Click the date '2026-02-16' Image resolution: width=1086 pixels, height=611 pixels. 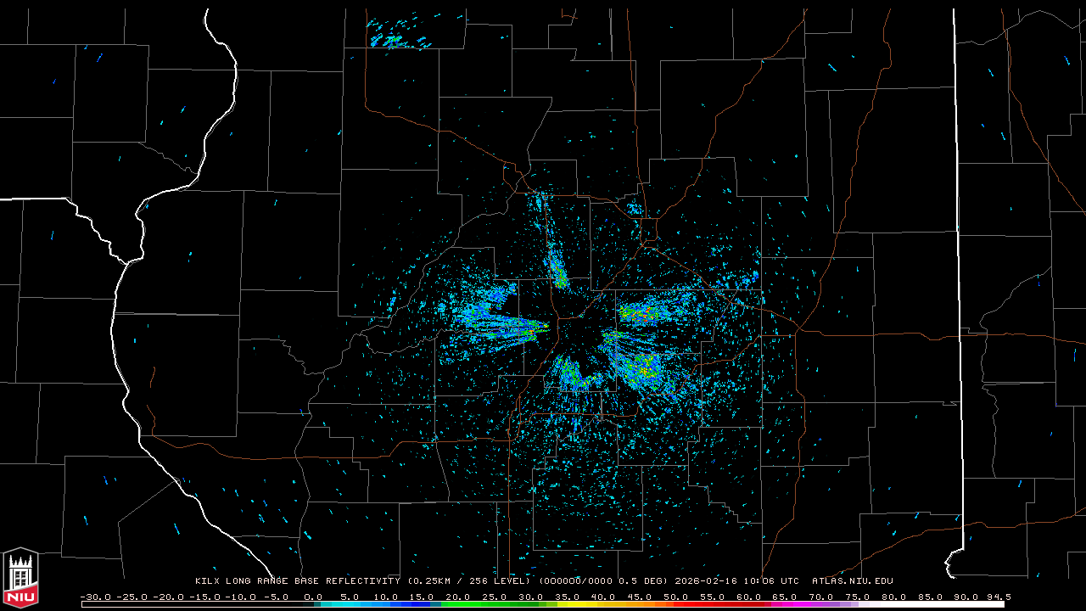[706, 580]
